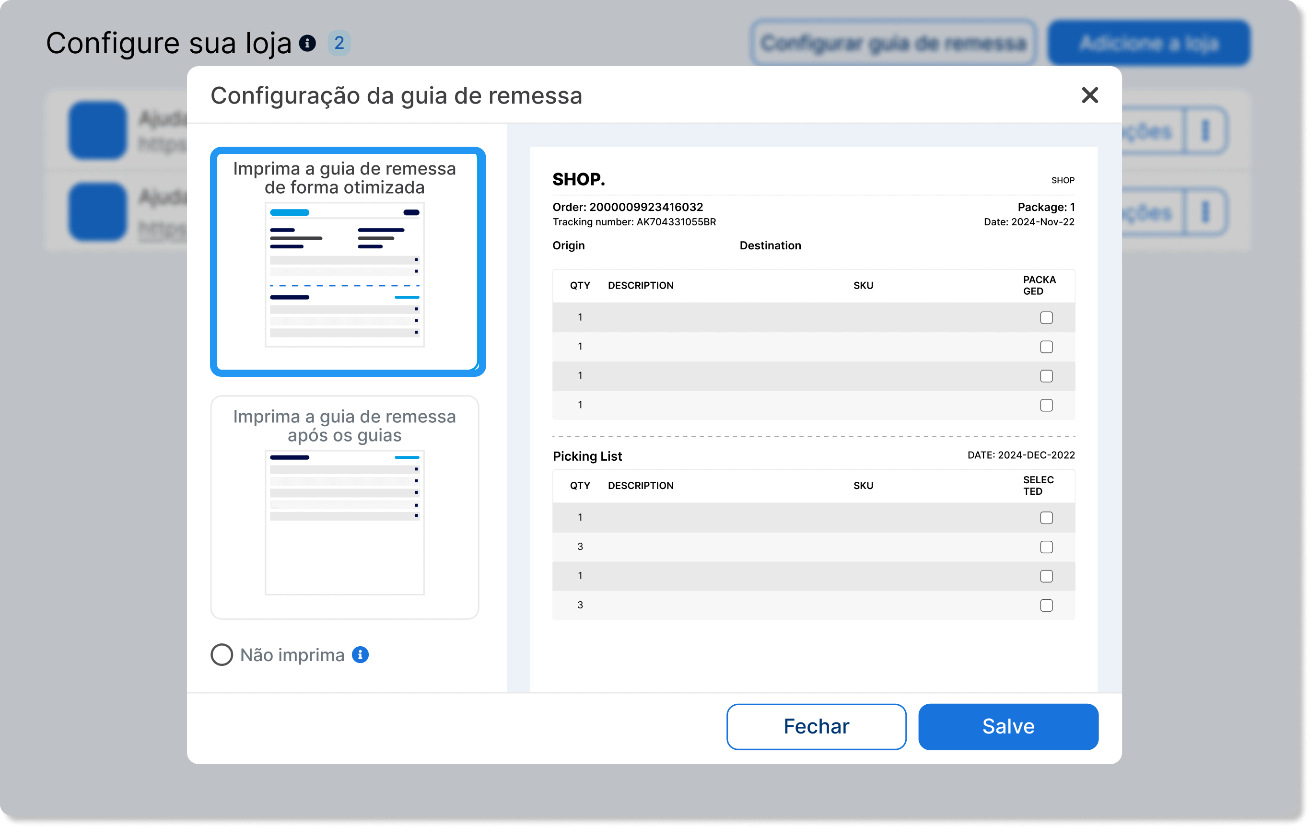Click the Destination label
The height and width of the screenshot is (827, 1309).
tap(770, 245)
